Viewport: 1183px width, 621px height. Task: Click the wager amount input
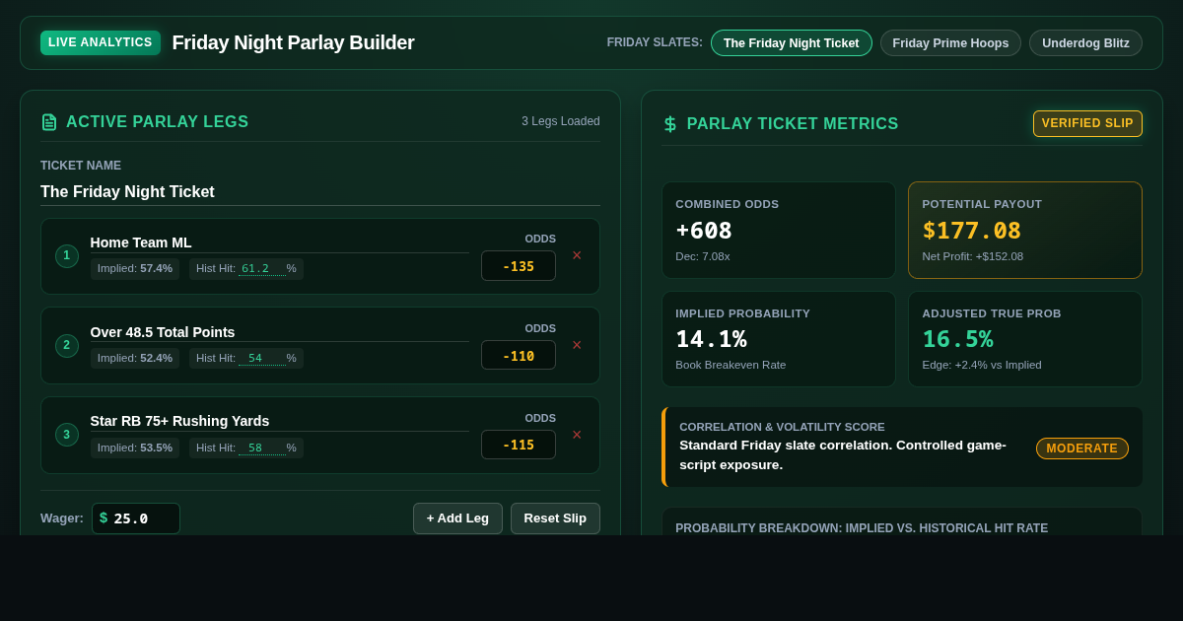[x=136, y=518]
